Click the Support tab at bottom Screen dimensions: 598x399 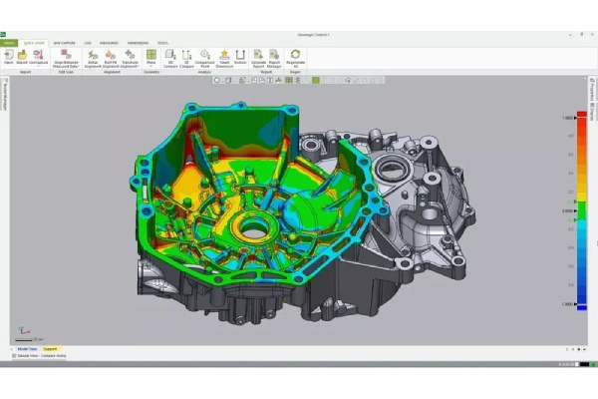tap(50, 348)
